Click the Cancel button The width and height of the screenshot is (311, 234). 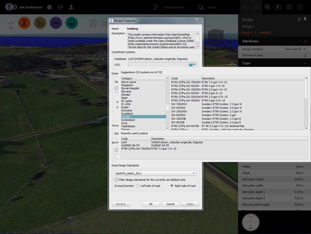click(x=170, y=204)
